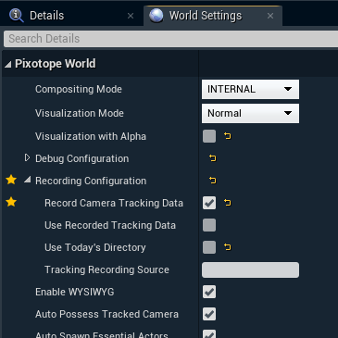Expand the Debug Configuration section
The height and width of the screenshot is (338, 338).
pos(27,157)
